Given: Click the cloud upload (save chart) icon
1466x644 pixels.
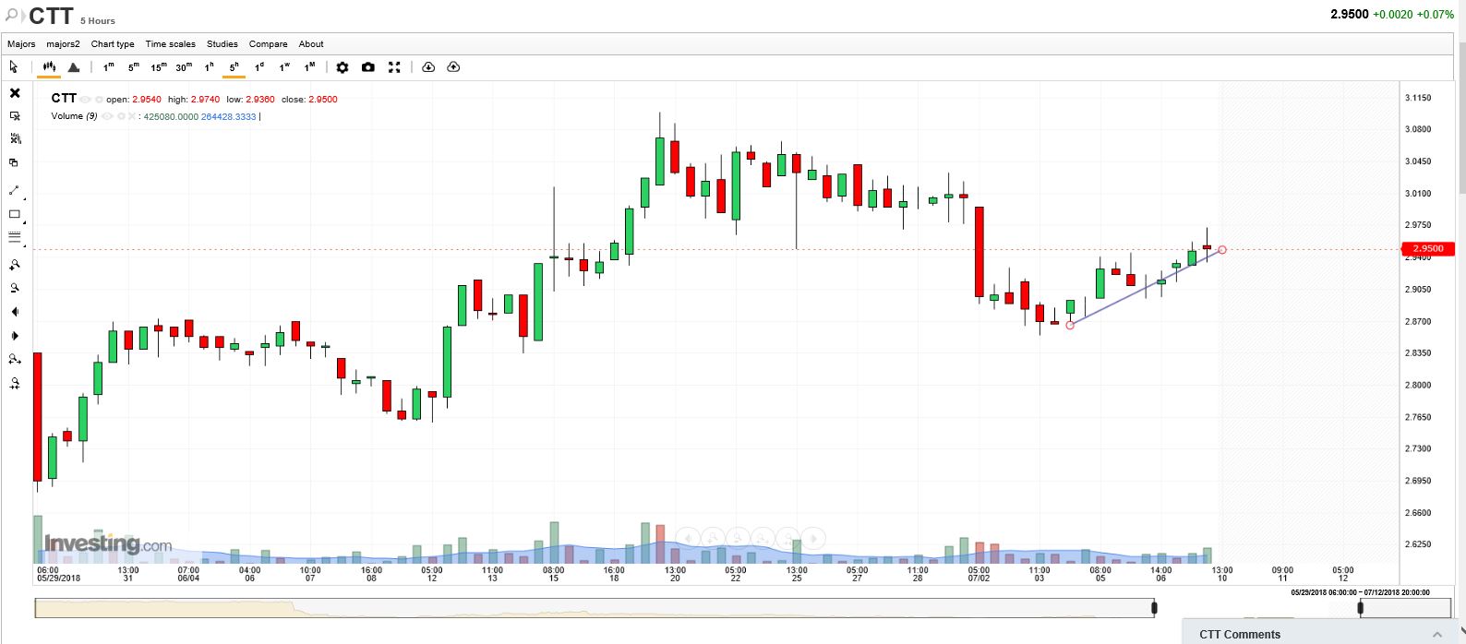Looking at the screenshot, I should coord(453,67).
